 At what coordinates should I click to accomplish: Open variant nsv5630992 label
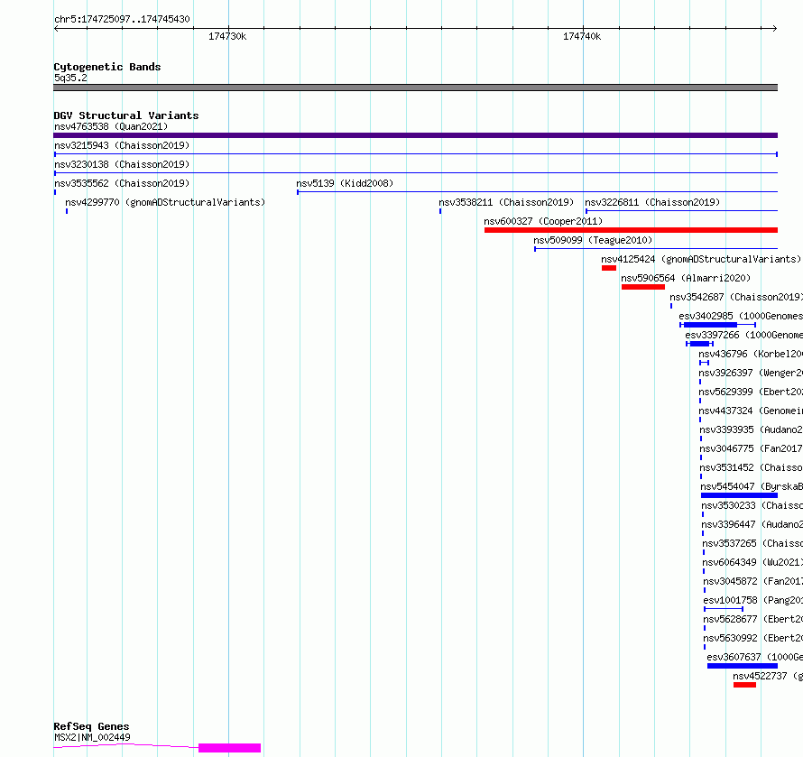click(752, 638)
